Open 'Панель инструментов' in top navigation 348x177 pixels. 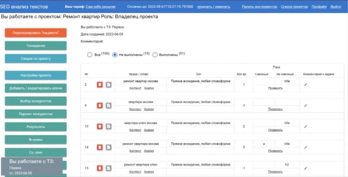(x=260, y=7)
